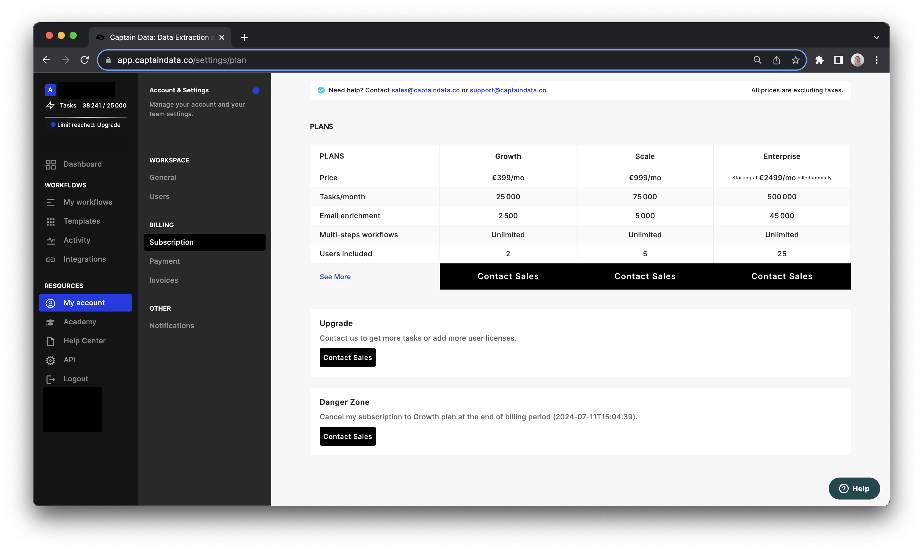Email sales@captaindata.co link
This screenshot has width=923, height=550.
pos(426,90)
